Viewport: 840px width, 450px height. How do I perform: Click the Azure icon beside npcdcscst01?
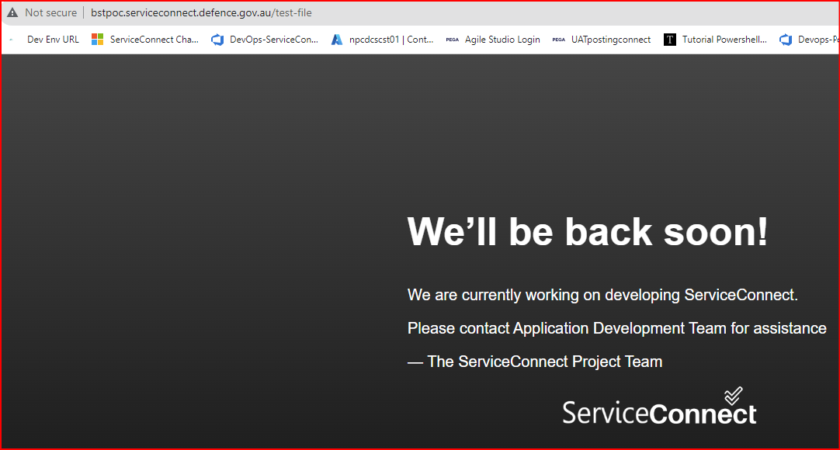click(x=336, y=40)
